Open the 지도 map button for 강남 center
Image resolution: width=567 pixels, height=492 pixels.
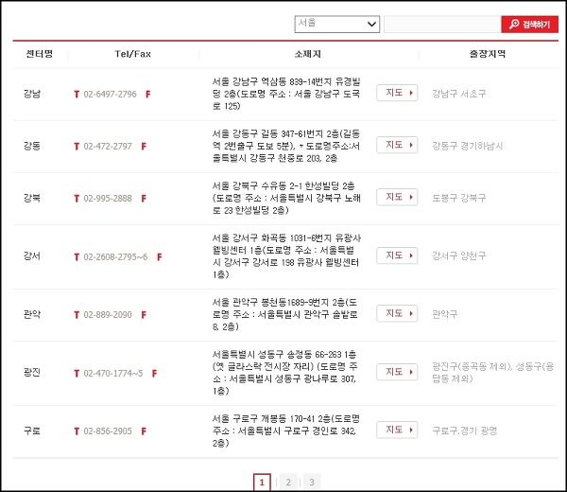397,93
